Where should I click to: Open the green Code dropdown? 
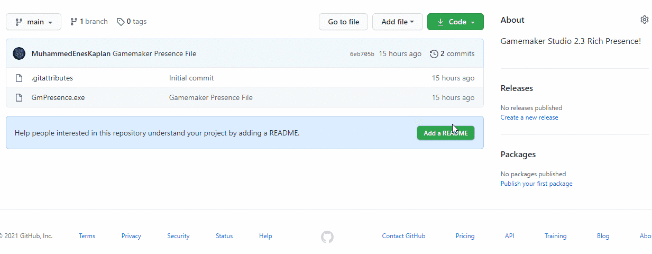tap(455, 22)
